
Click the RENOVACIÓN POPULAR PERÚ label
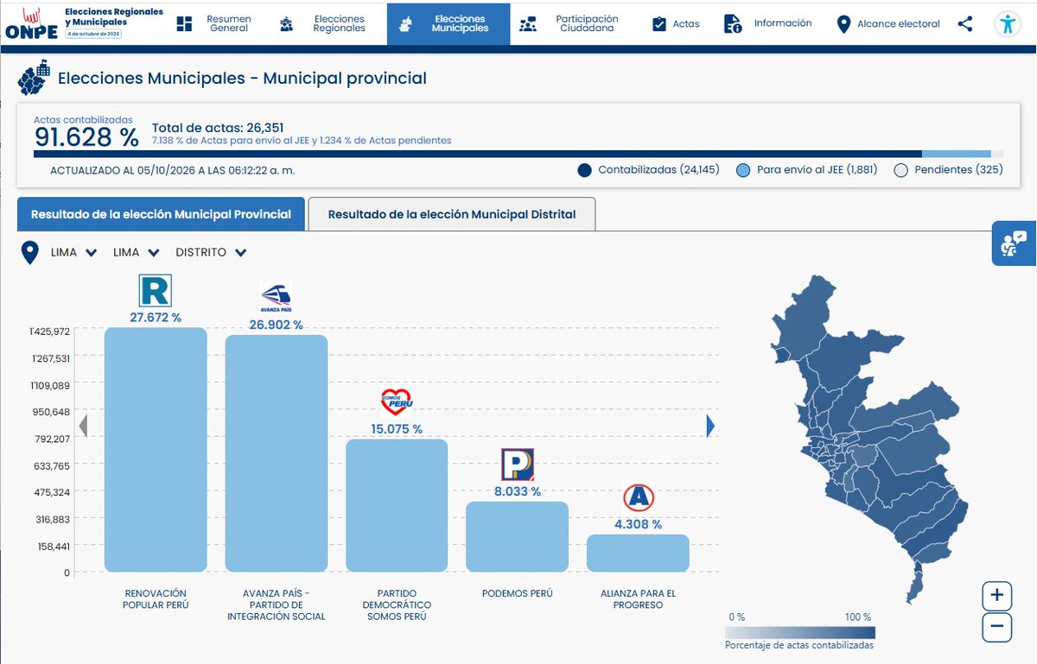click(x=156, y=599)
